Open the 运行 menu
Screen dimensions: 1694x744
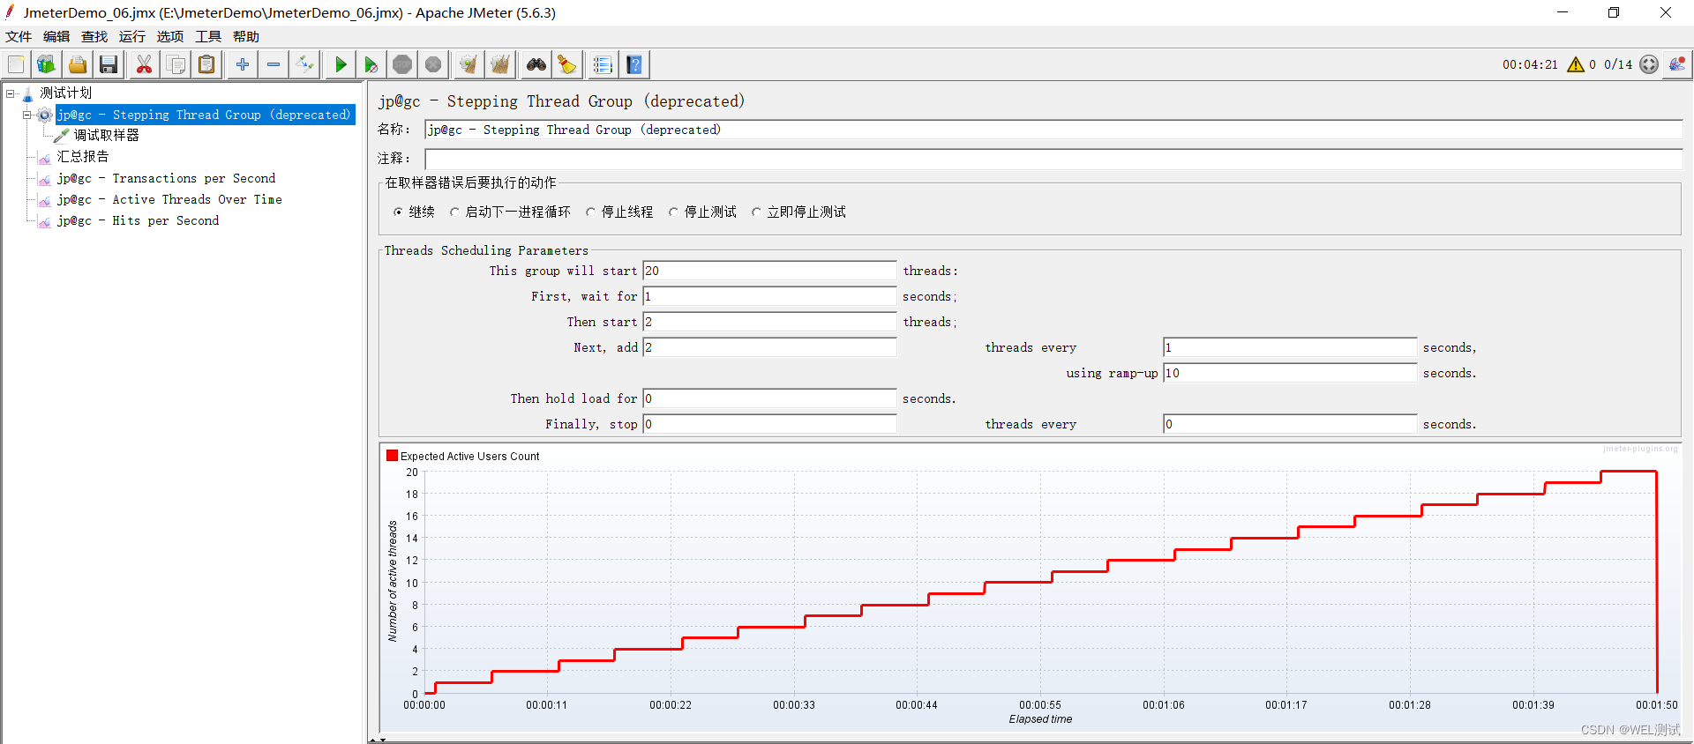point(132,36)
